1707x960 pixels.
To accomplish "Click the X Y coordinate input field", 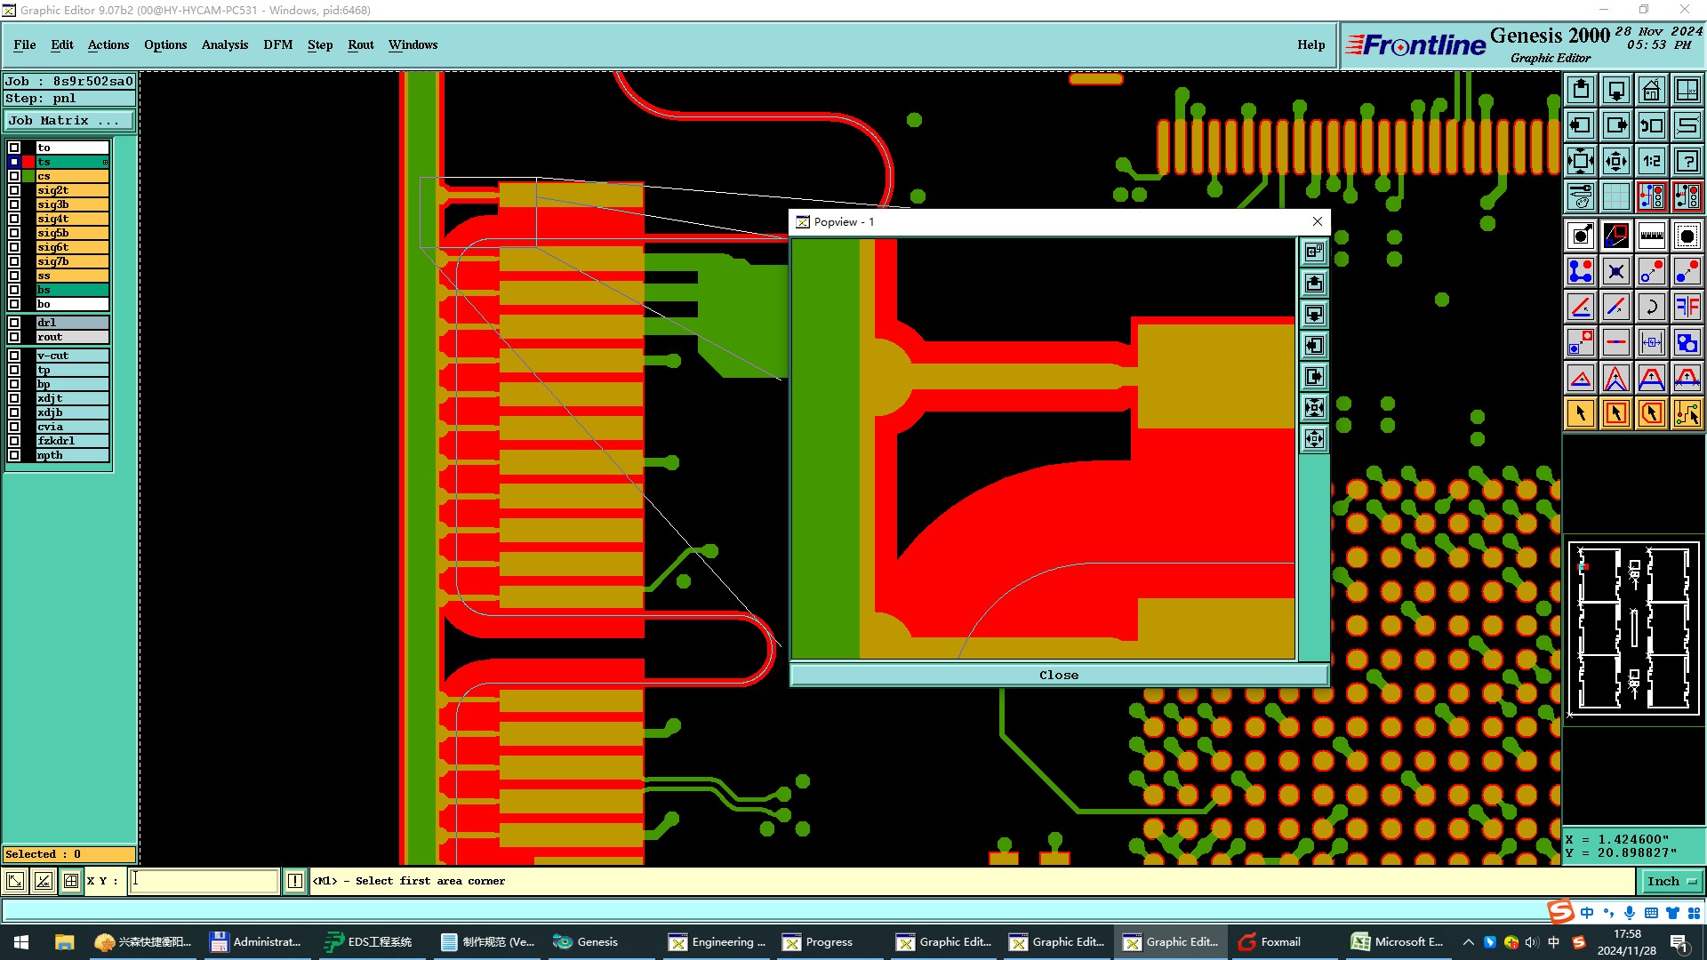I will [204, 881].
